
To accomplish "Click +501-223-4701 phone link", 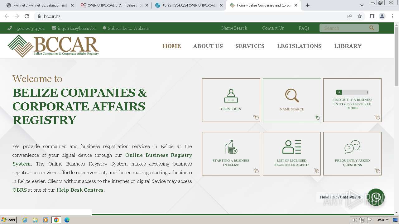I will [x=29, y=28].
